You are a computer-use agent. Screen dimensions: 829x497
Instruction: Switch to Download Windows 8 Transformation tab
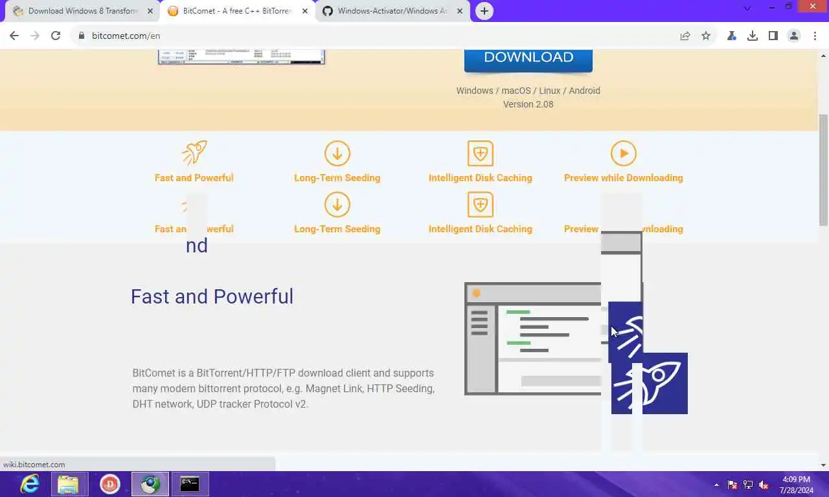83,11
